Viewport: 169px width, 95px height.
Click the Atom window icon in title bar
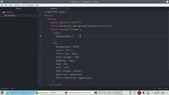tap(2, 2)
